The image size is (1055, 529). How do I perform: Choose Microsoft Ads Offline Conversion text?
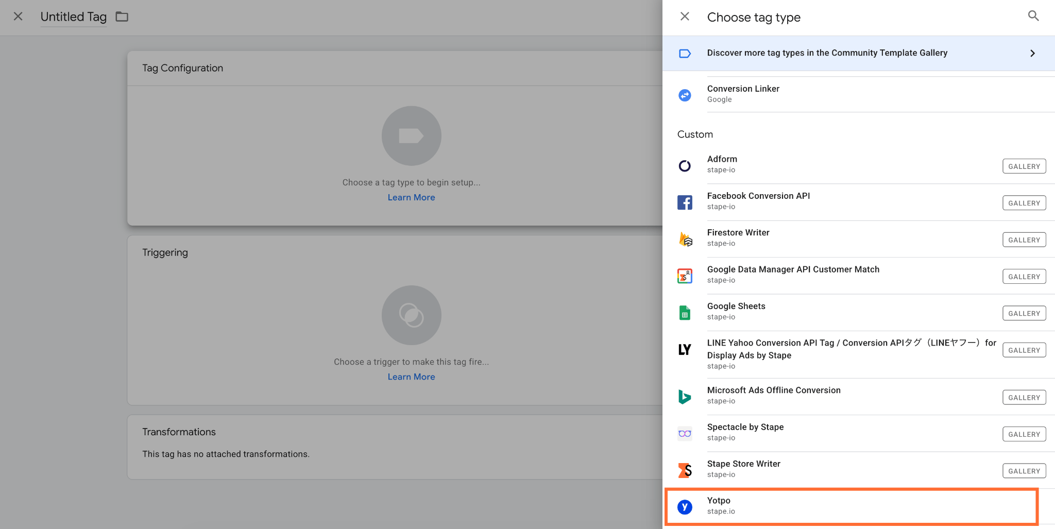774,390
